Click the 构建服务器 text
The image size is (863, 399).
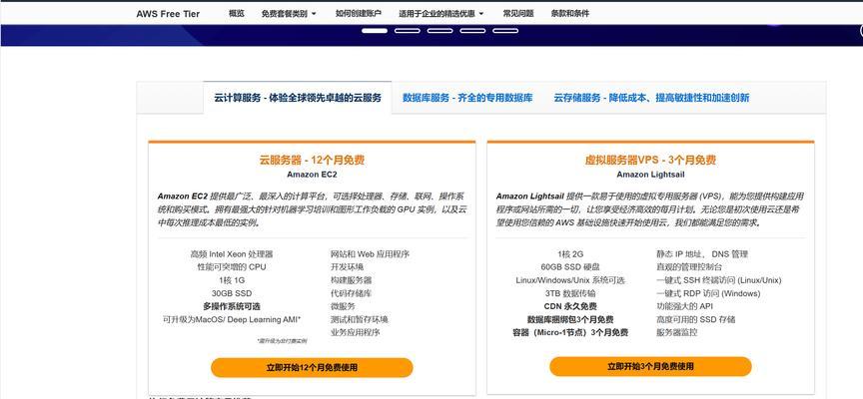(352, 280)
